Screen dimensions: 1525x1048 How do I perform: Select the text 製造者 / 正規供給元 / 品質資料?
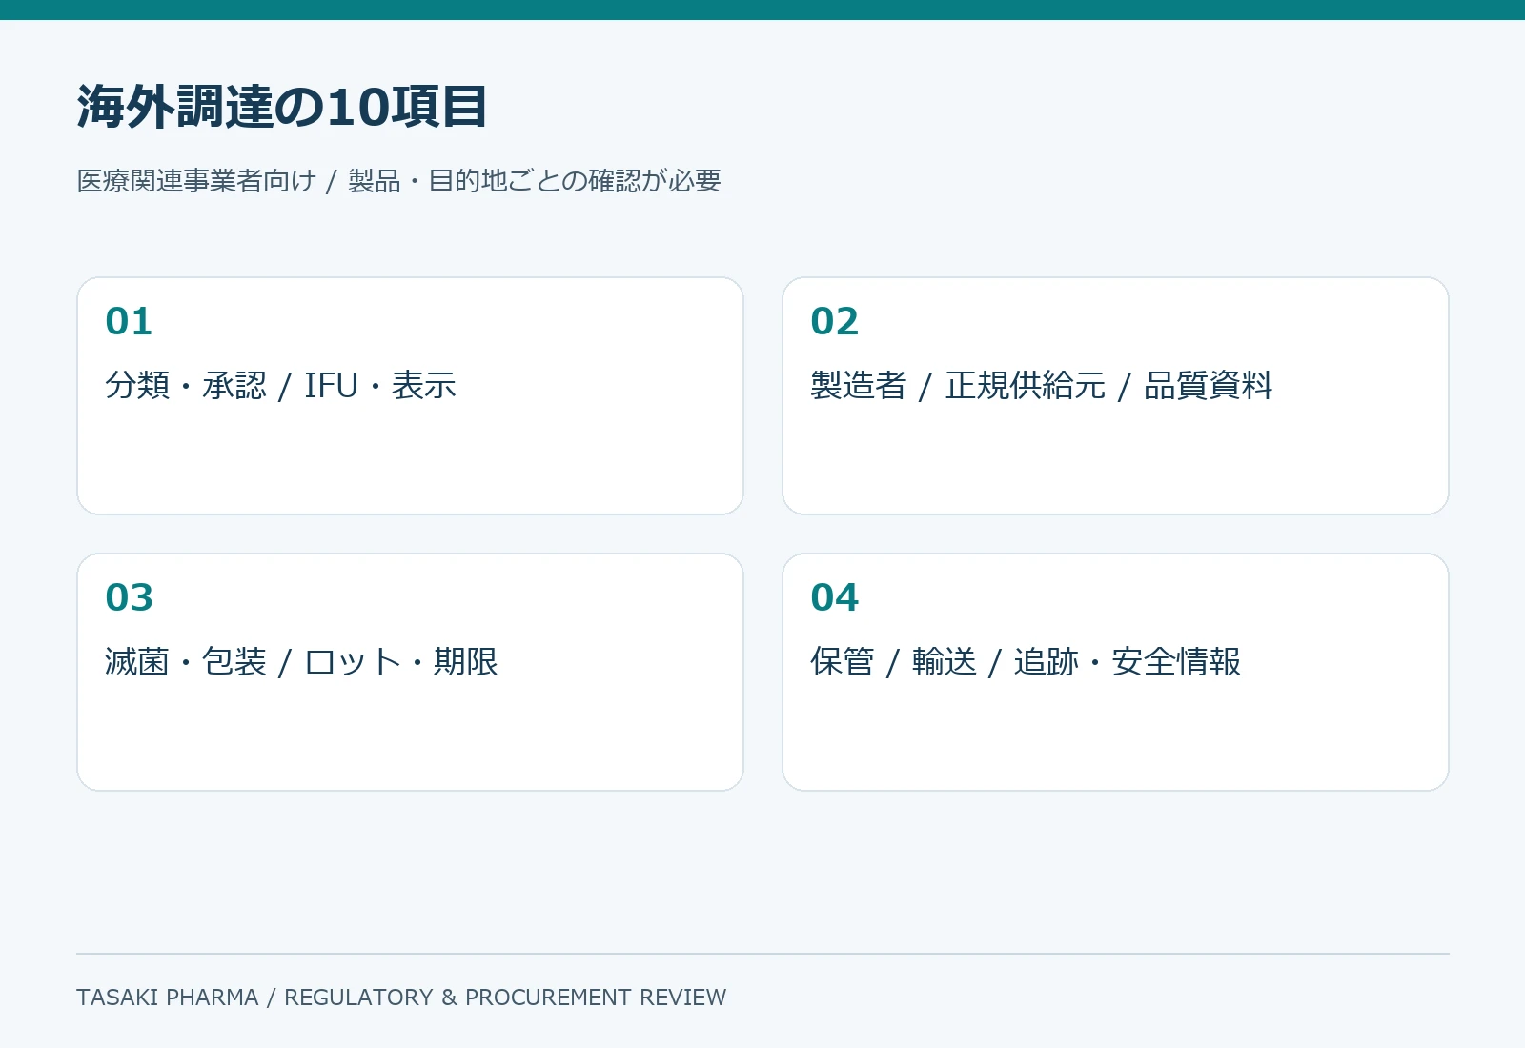pyautogui.click(x=1042, y=386)
